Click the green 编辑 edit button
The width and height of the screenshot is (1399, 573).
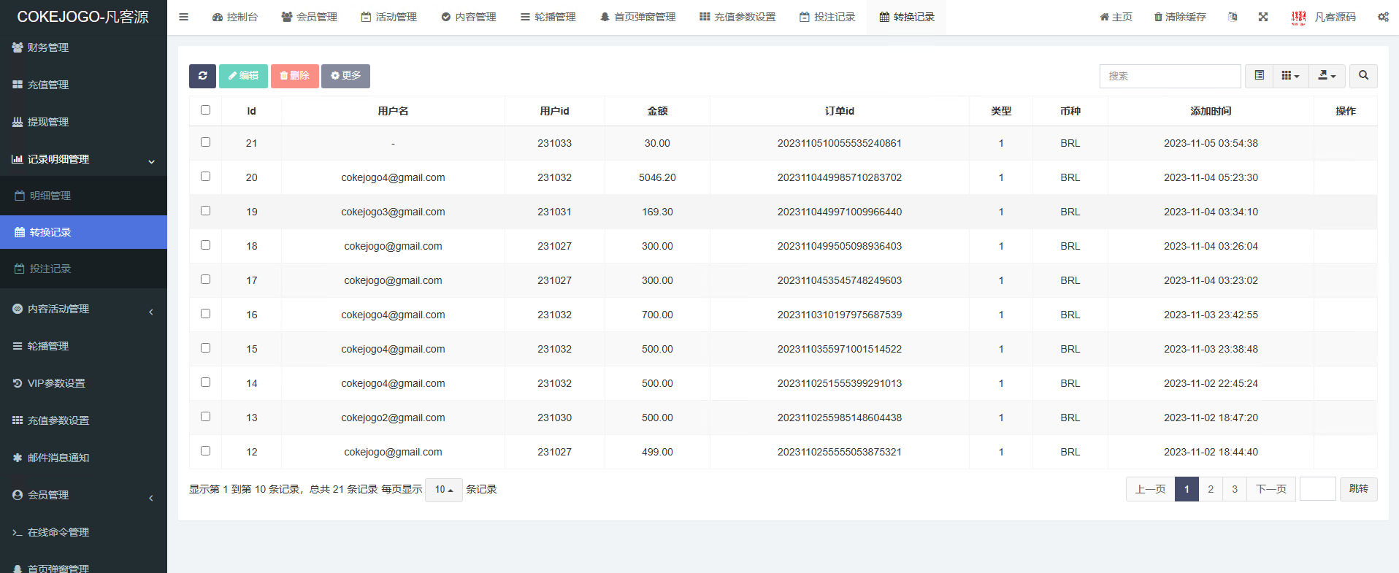coord(243,76)
